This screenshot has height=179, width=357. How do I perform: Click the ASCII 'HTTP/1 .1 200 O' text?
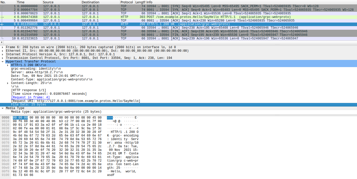(x=125, y=132)
